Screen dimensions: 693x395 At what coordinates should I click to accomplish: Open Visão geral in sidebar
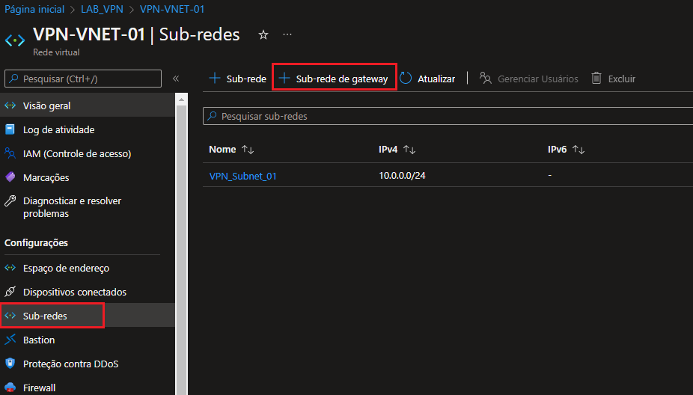tap(46, 105)
